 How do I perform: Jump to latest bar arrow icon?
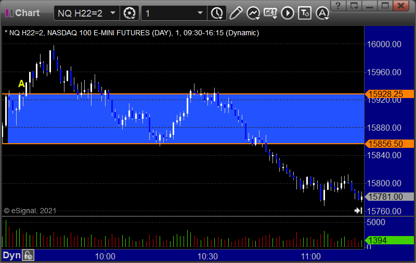358,211
